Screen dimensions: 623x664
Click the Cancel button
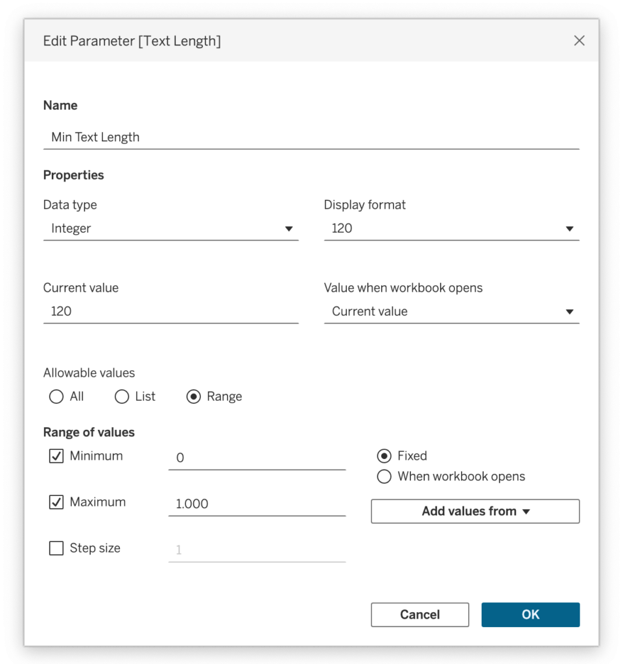coord(420,615)
